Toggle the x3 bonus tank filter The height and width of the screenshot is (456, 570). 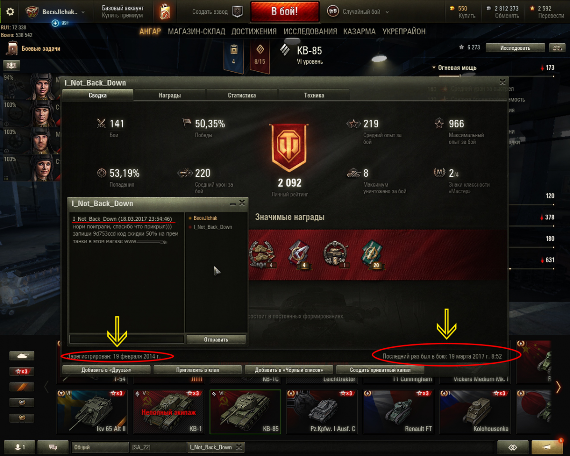point(22,371)
